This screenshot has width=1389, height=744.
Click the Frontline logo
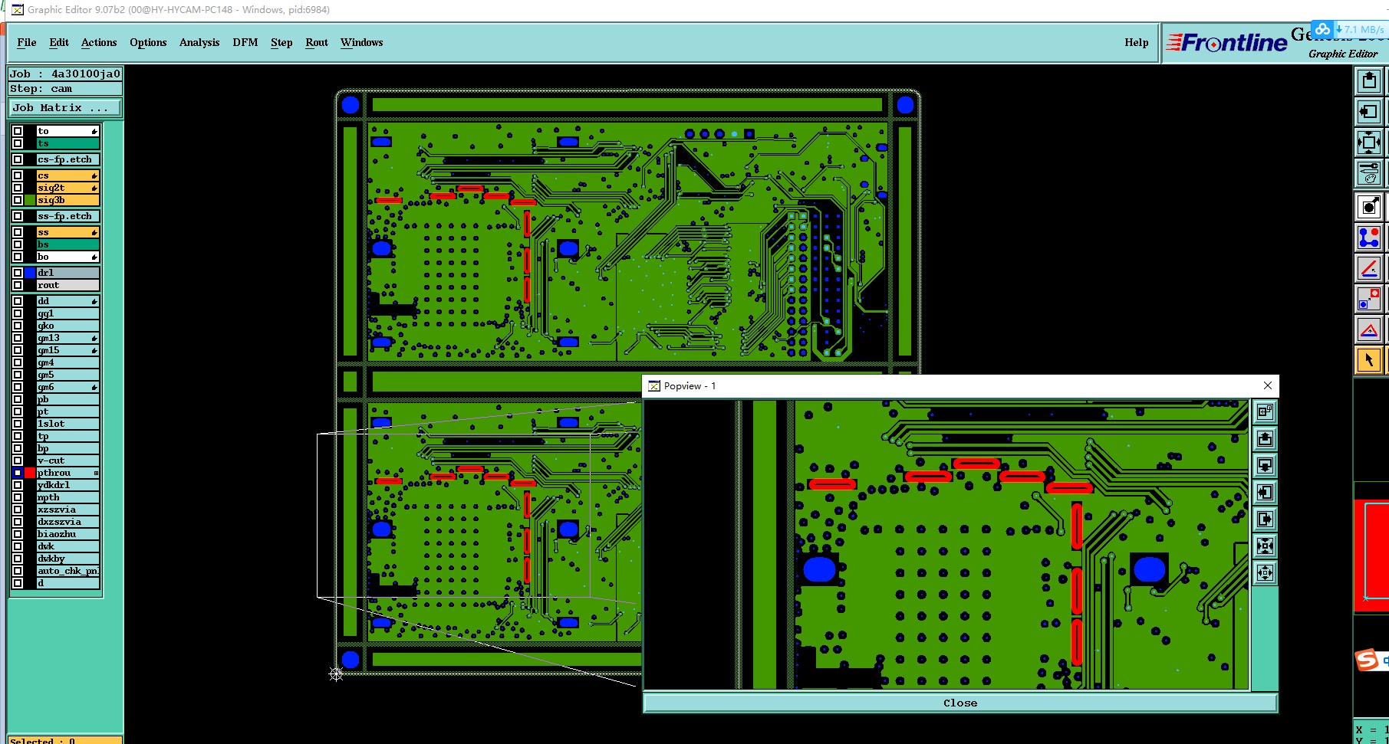pyautogui.click(x=1227, y=43)
